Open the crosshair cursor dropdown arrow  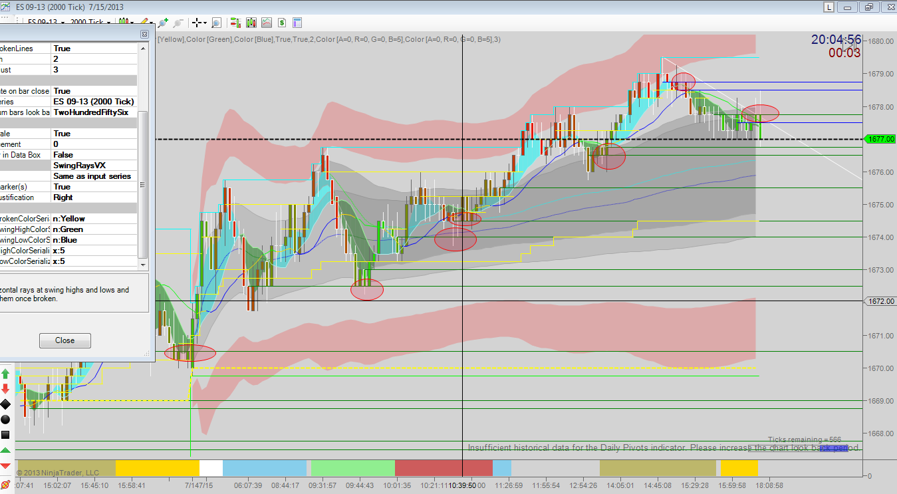point(206,22)
